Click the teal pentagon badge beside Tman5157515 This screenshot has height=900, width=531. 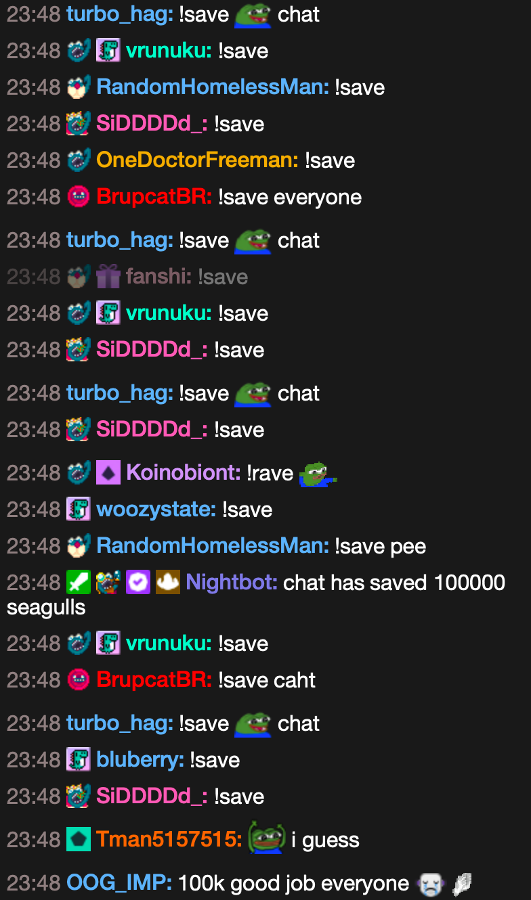point(79,840)
